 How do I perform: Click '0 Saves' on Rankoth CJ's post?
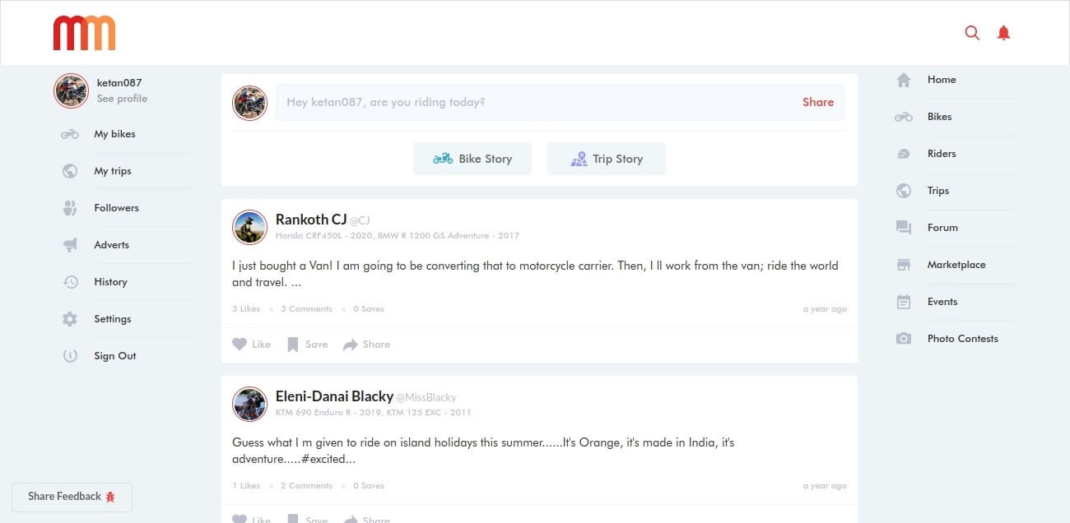tap(369, 309)
